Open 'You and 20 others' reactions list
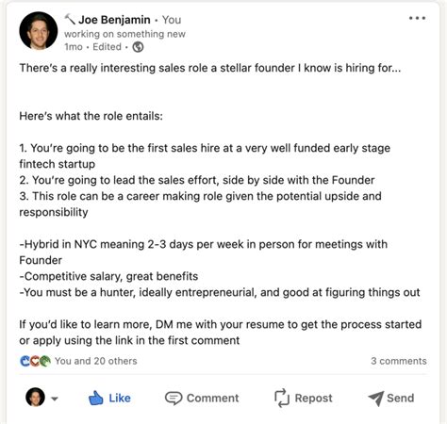447x424 pixels. (x=96, y=361)
